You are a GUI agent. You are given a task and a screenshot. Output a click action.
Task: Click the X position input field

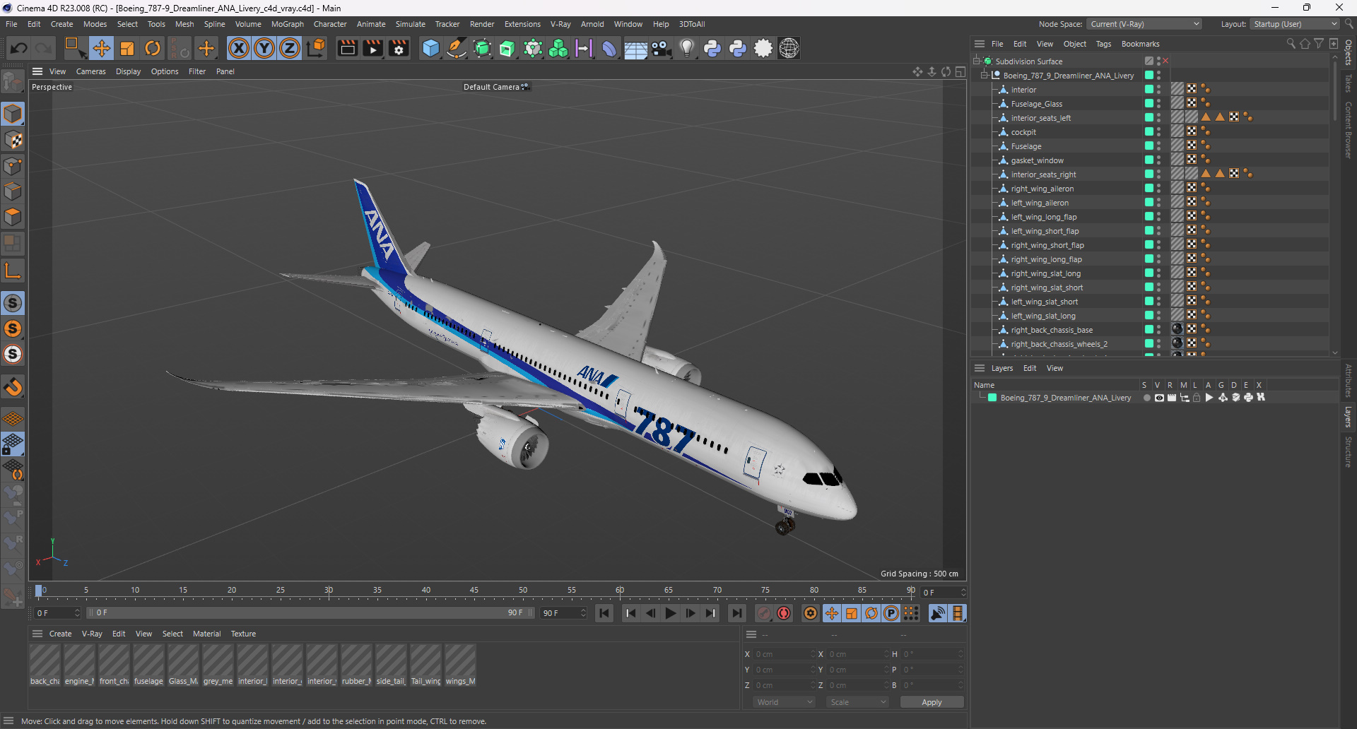point(783,654)
